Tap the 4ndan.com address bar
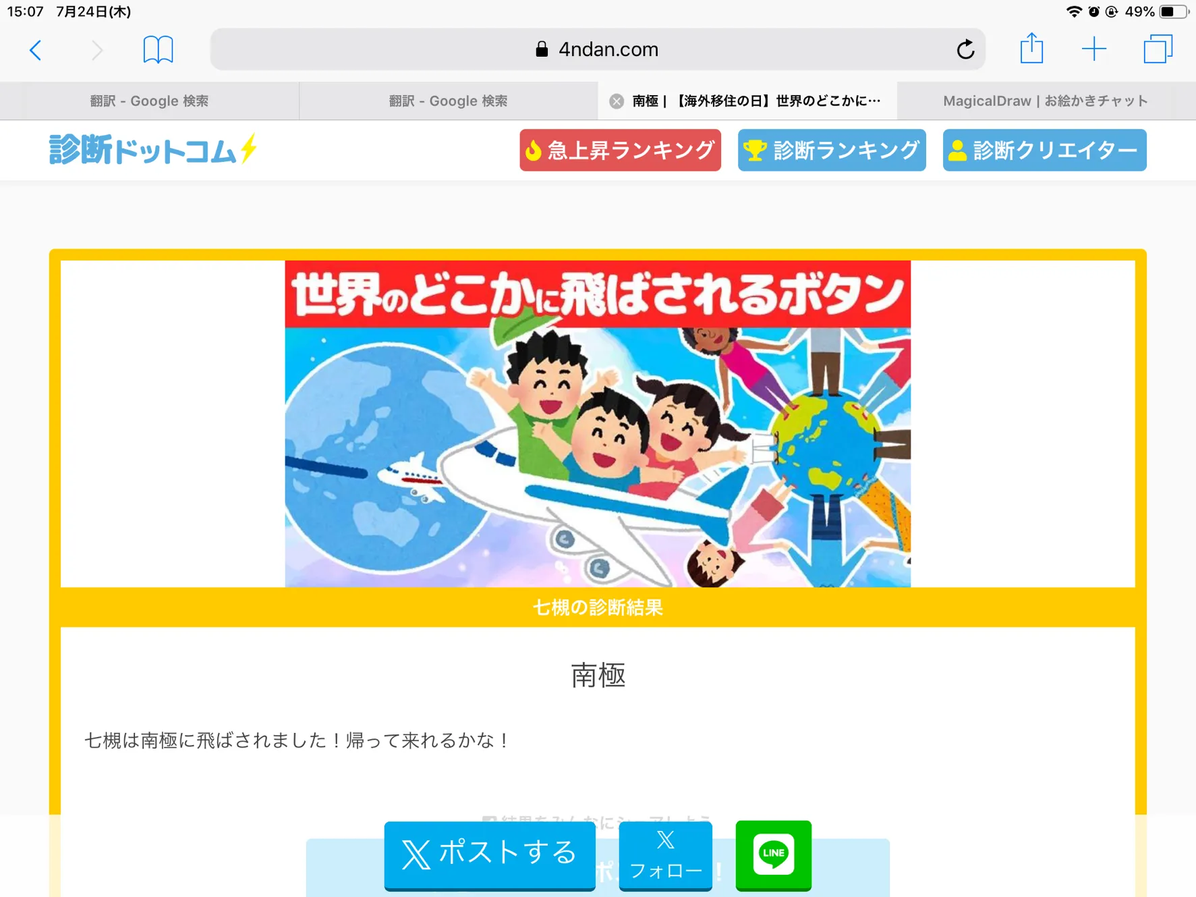This screenshot has width=1196, height=897. [598, 49]
